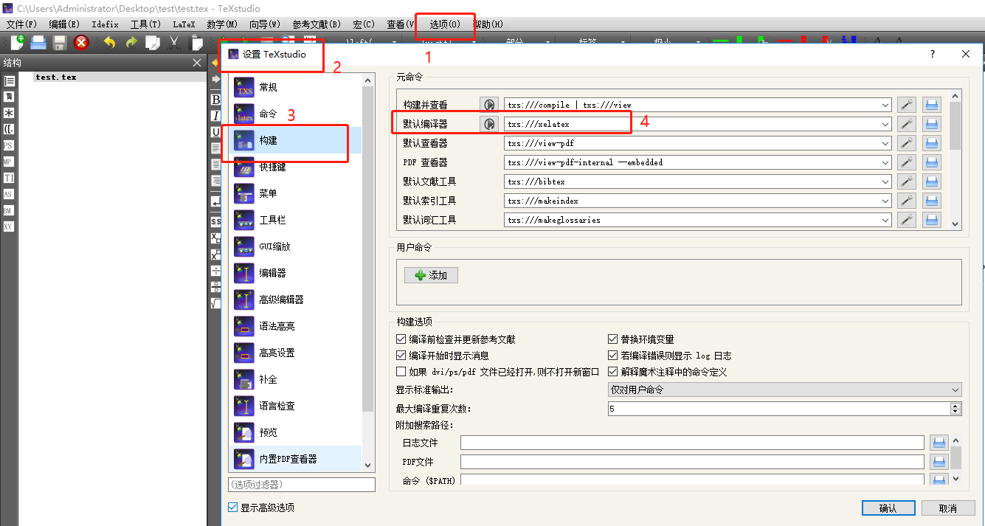This screenshot has width=985, height=526.
Task: Open the 默认查看器 view-pdf dropdown
Action: (885, 143)
